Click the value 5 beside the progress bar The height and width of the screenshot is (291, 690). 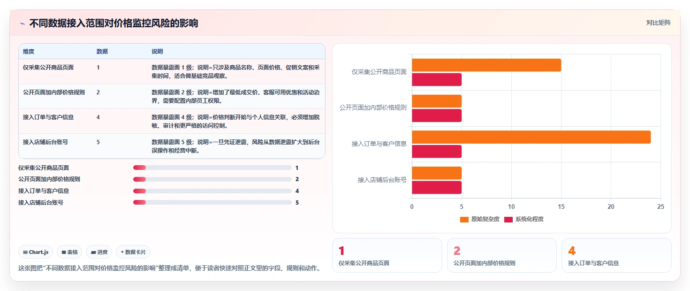(x=297, y=203)
